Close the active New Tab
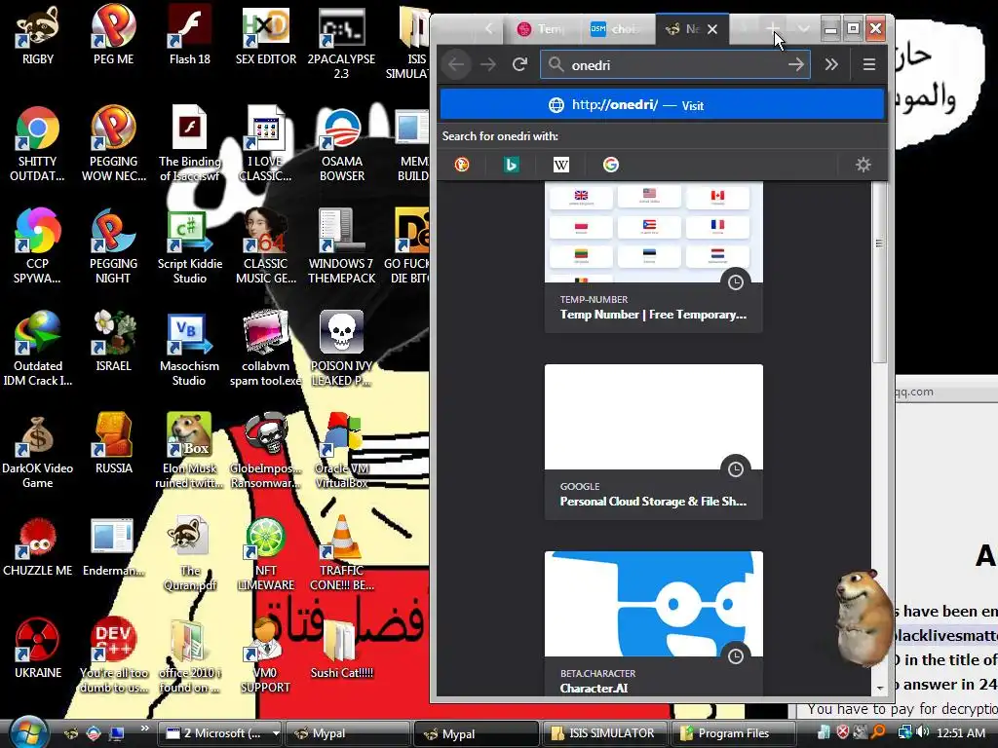This screenshot has width=998, height=748. pos(712,28)
